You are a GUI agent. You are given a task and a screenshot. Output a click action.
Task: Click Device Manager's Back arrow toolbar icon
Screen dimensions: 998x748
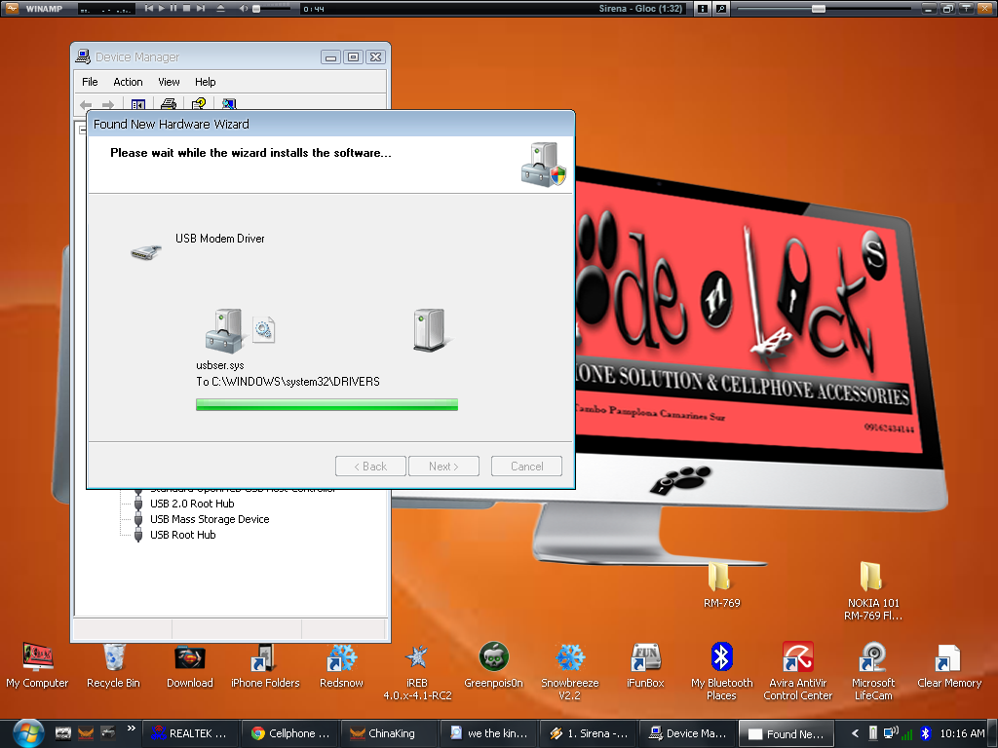[x=86, y=104]
